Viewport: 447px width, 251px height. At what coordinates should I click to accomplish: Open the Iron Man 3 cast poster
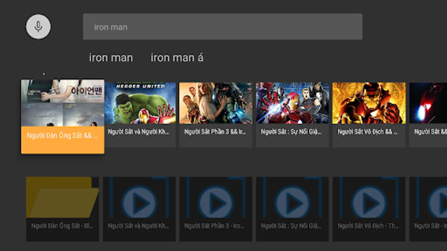coord(216,103)
